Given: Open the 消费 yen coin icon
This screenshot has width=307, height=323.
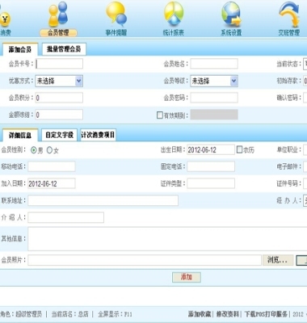Looking at the screenshot, I should pos(5,19).
